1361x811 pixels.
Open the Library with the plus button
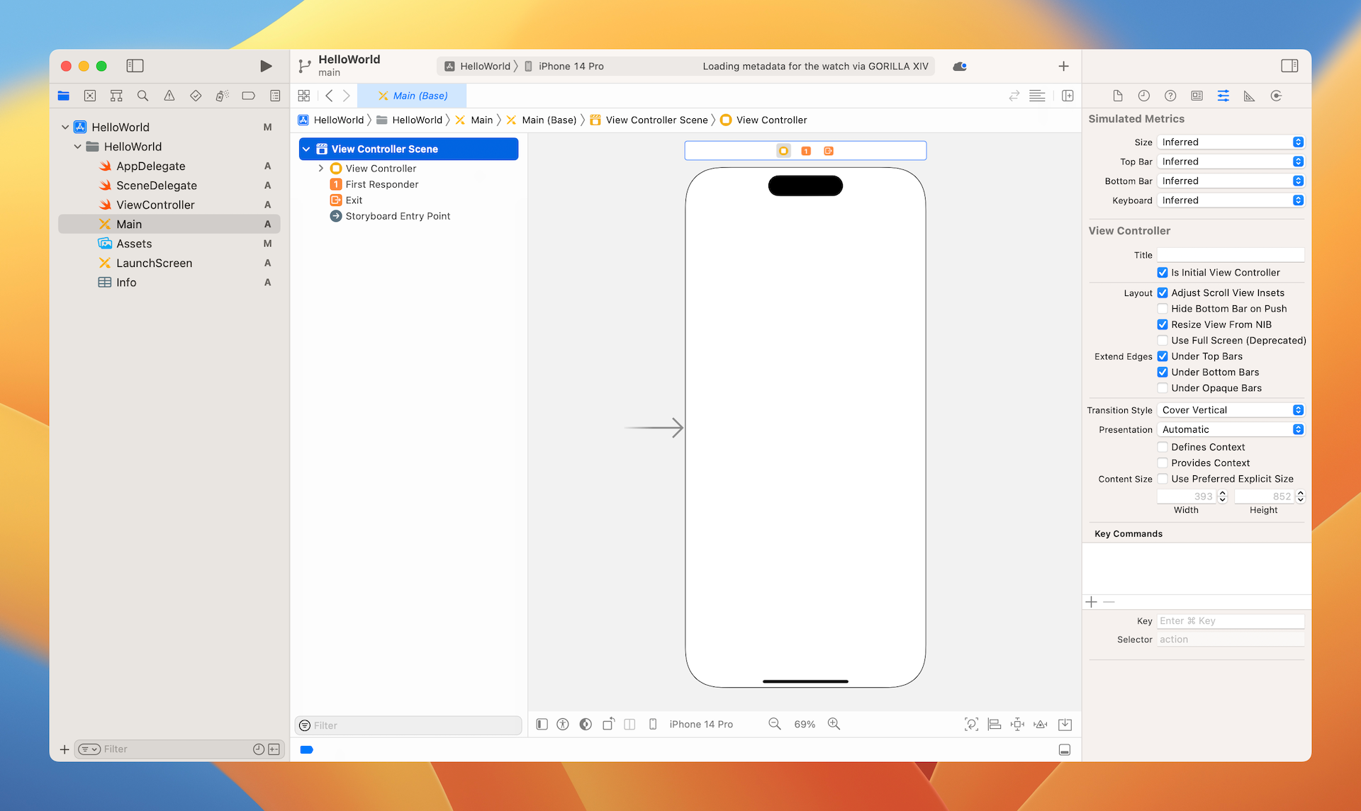tap(1063, 66)
